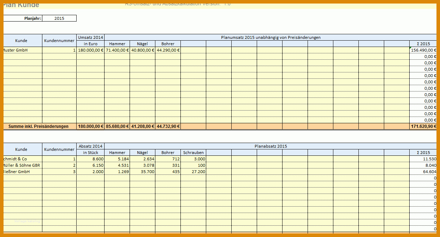Viewport: 440px width, 237px height.
Task: Click the 100 Schrauben cell for Müller & Söhne
Action: (x=194, y=165)
